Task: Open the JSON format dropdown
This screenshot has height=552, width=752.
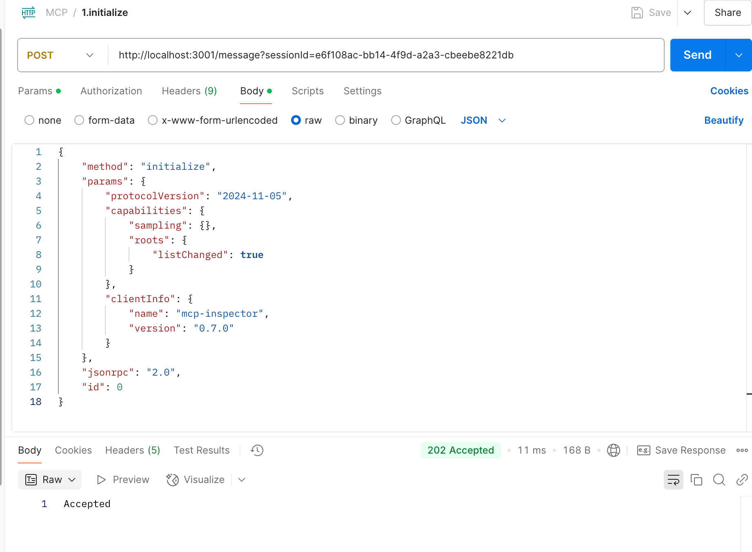Action: tap(483, 120)
